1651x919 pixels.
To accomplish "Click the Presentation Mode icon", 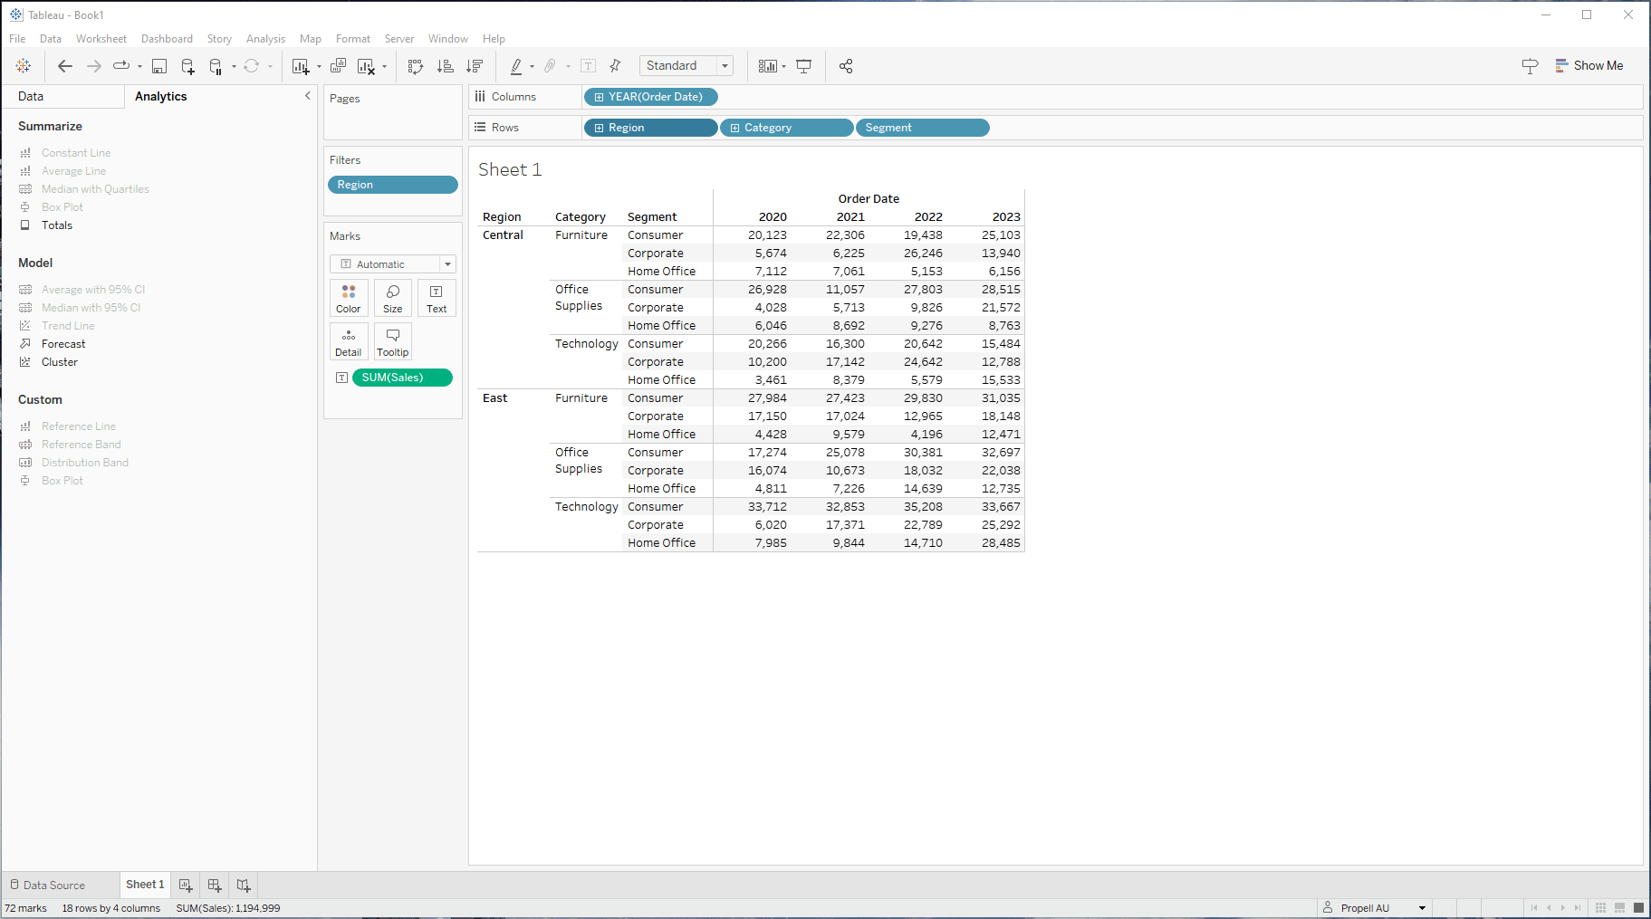I will click(x=803, y=66).
